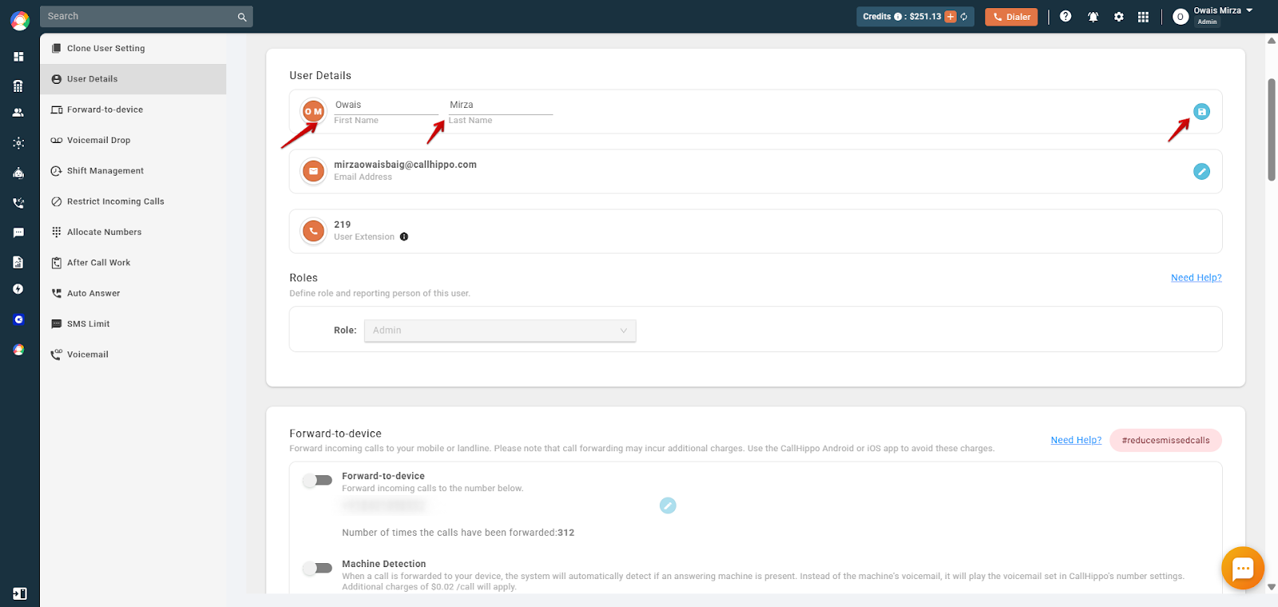Click Need Help link in Roles section
Screen dimensions: 1278x607
point(1196,278)
